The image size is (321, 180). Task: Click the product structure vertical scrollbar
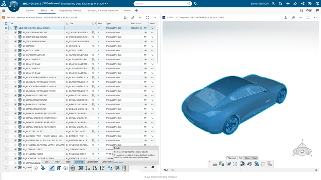157,46
